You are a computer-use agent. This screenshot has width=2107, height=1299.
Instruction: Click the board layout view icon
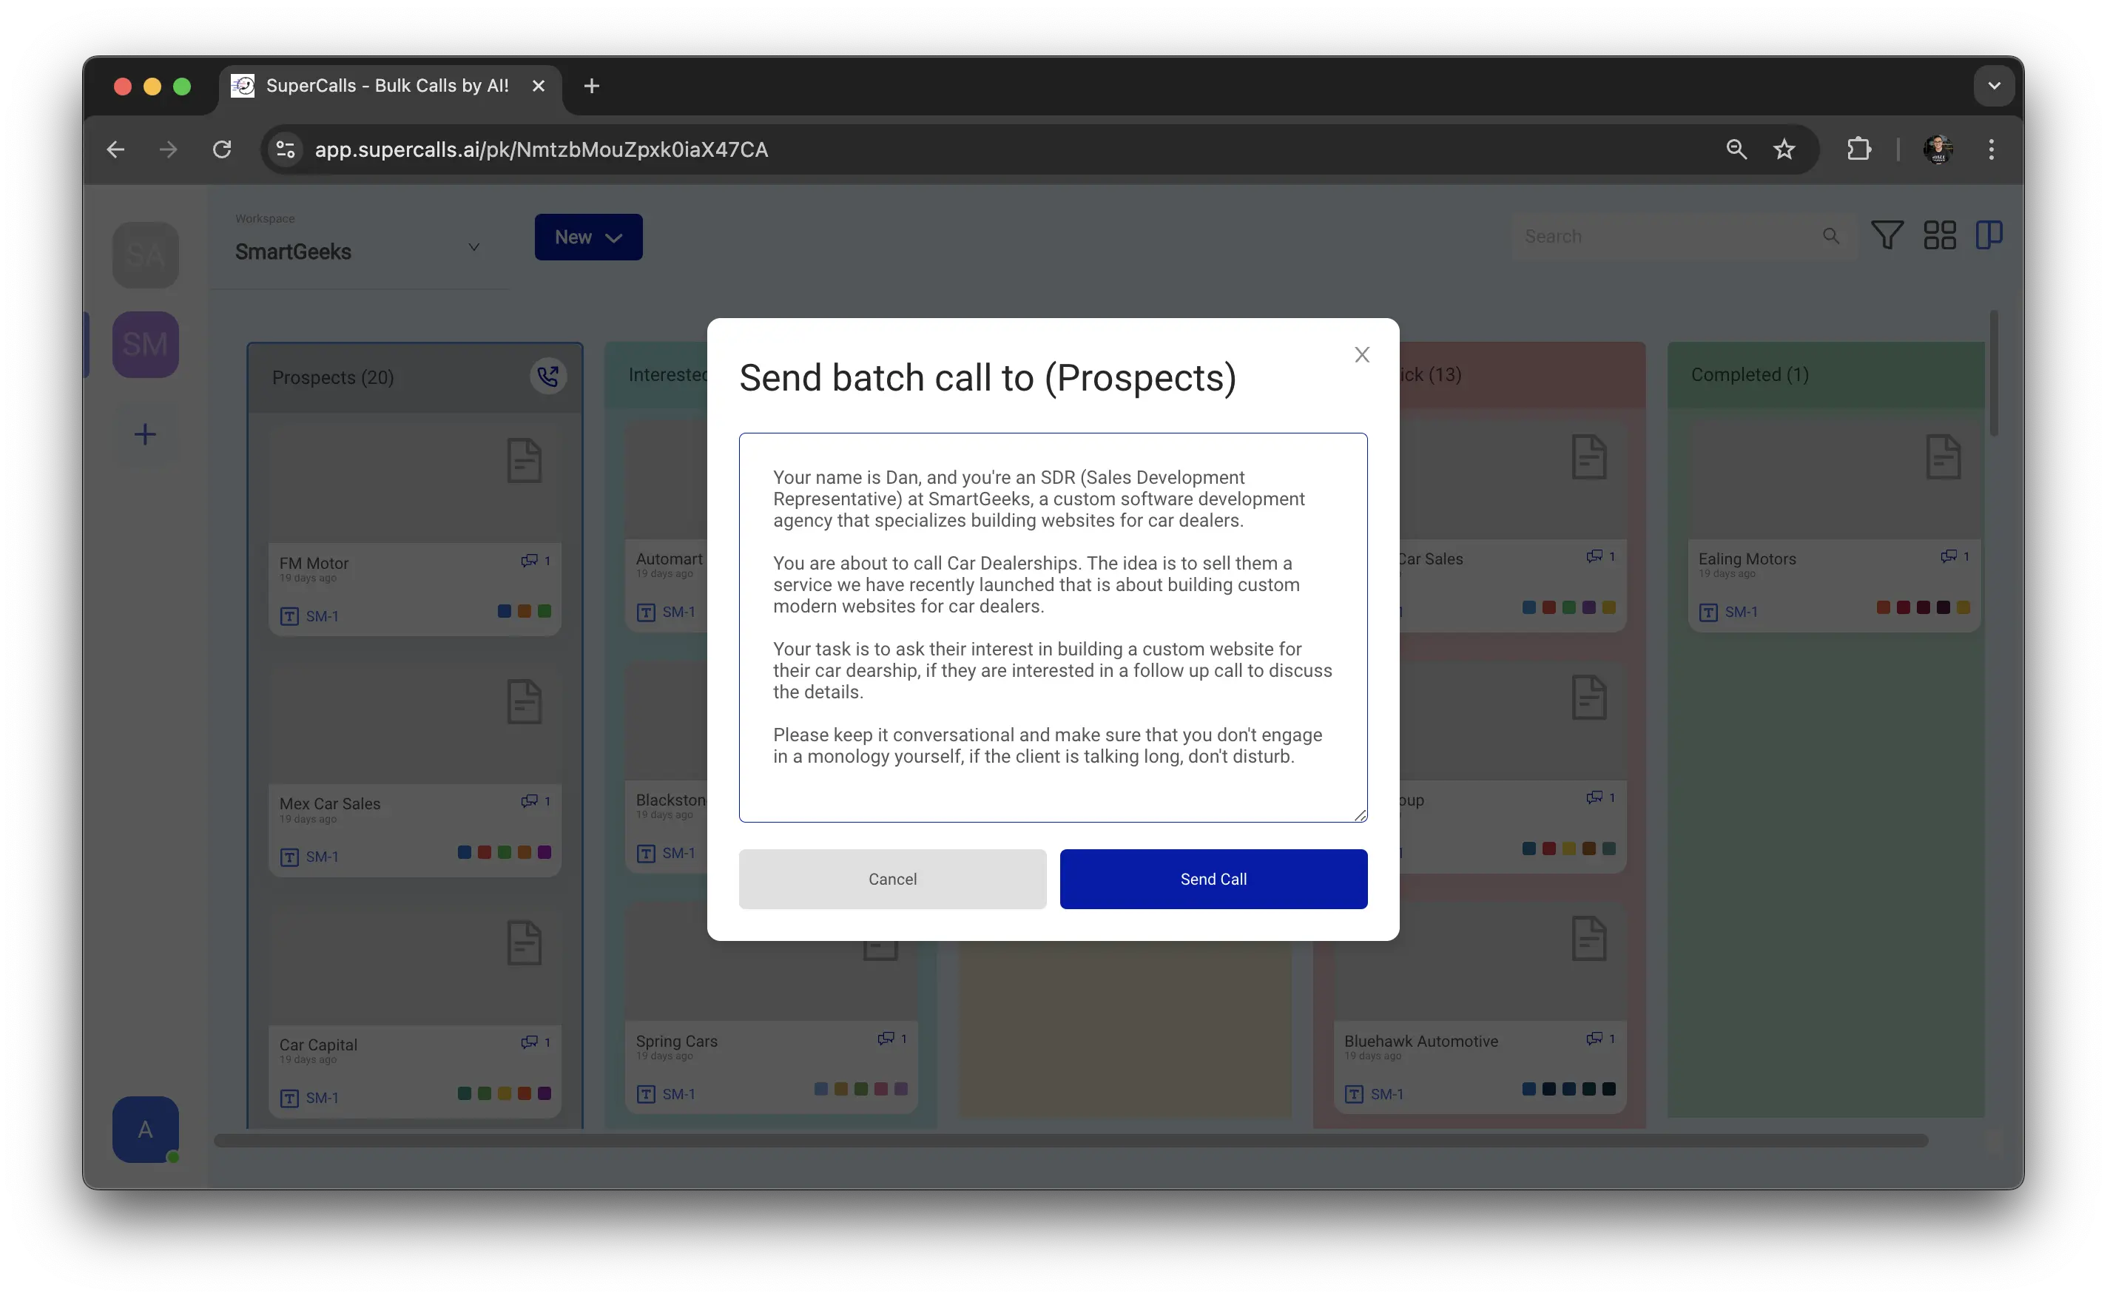[1989, 235]
